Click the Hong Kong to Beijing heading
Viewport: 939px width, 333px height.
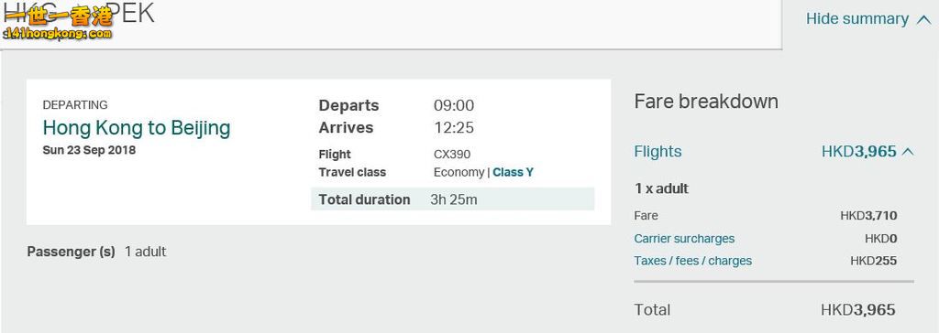pyautogui.click(x=137, y=128)
